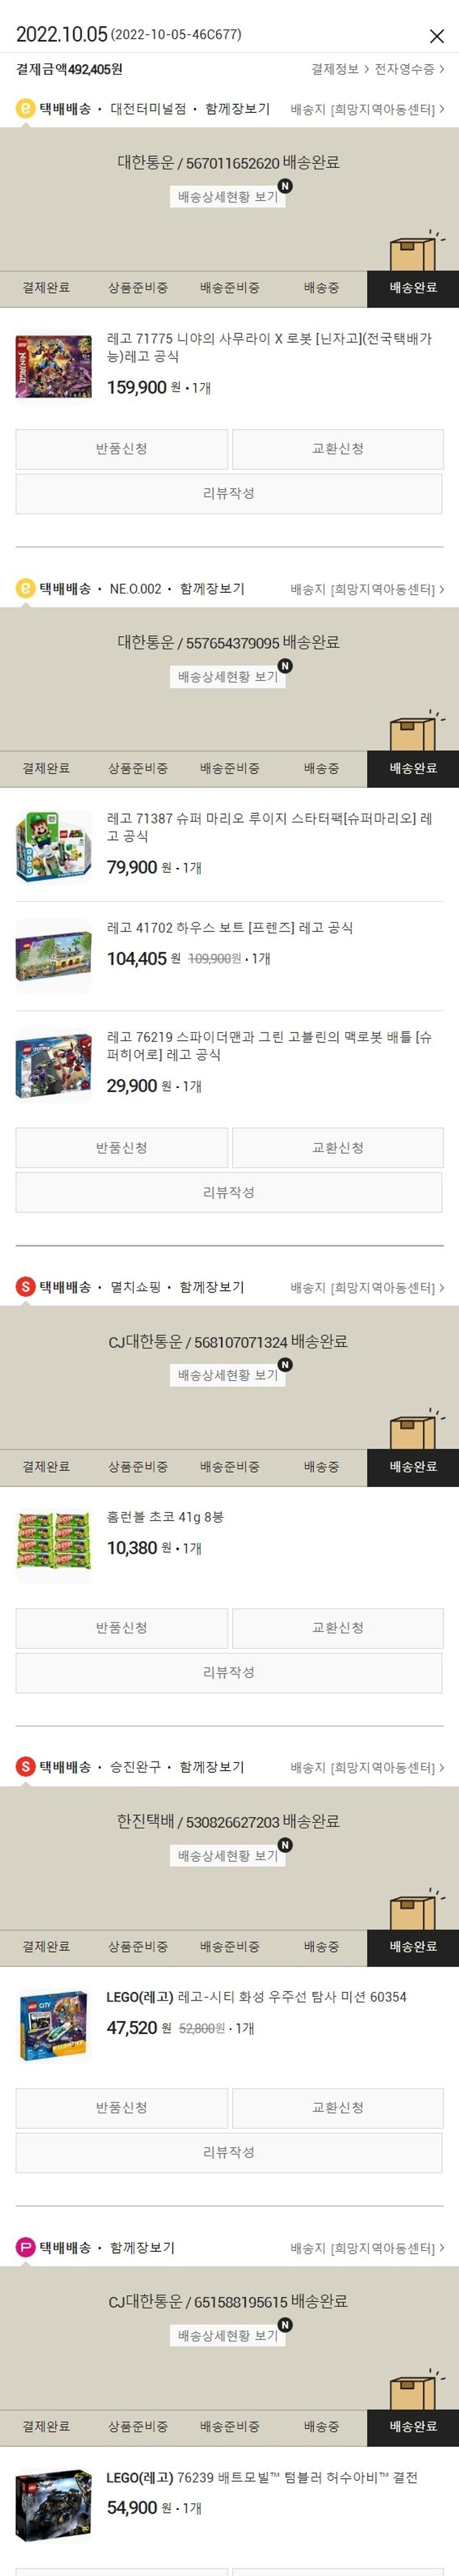Request return (반품신청) for Ninjago 71775 order
The image size is (459, 2576).
point(122,449)
